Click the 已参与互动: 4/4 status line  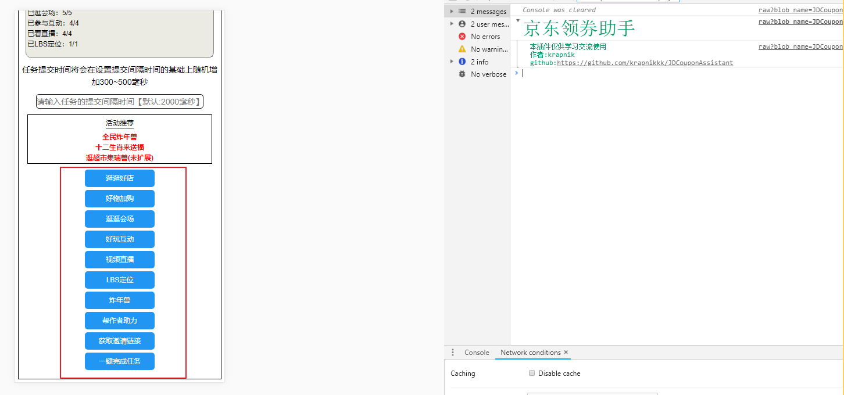(53, 23)
